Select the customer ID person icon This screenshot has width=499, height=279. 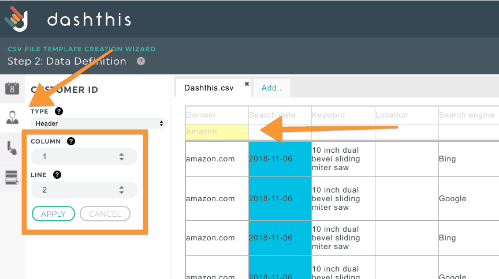pyautogui.click(x=12, y=118)
